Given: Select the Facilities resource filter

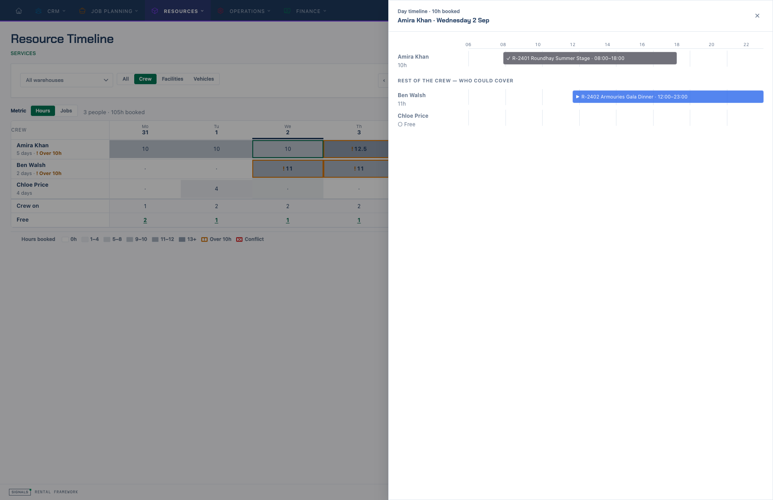Looking at the screenshot, I should [x=173, y=79].
